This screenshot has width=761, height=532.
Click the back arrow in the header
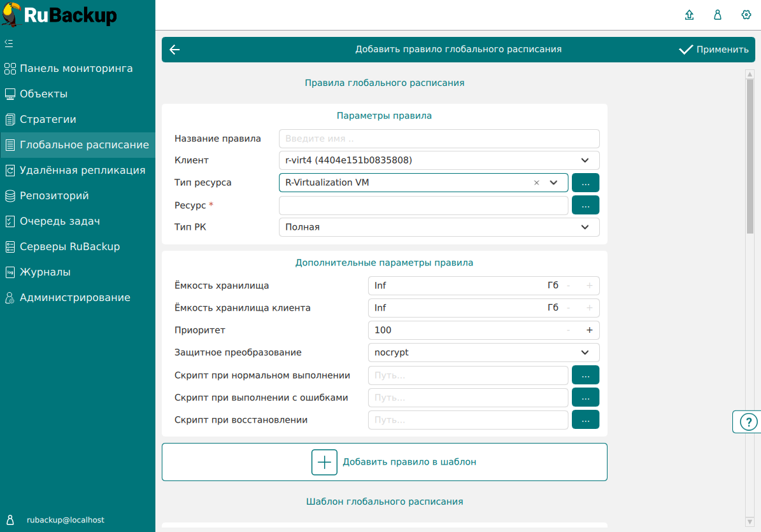point(174,50)
